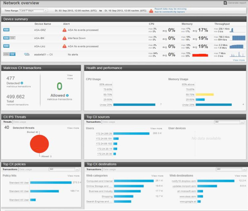Click the Interface Down warning icon for ASA-IBK
248x211 pixels.
(x=64, y=38)
